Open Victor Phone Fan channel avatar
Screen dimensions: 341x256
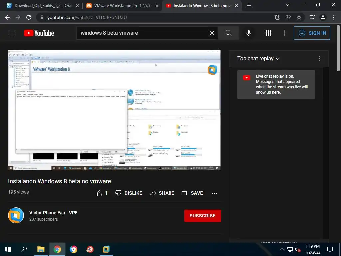16,215
